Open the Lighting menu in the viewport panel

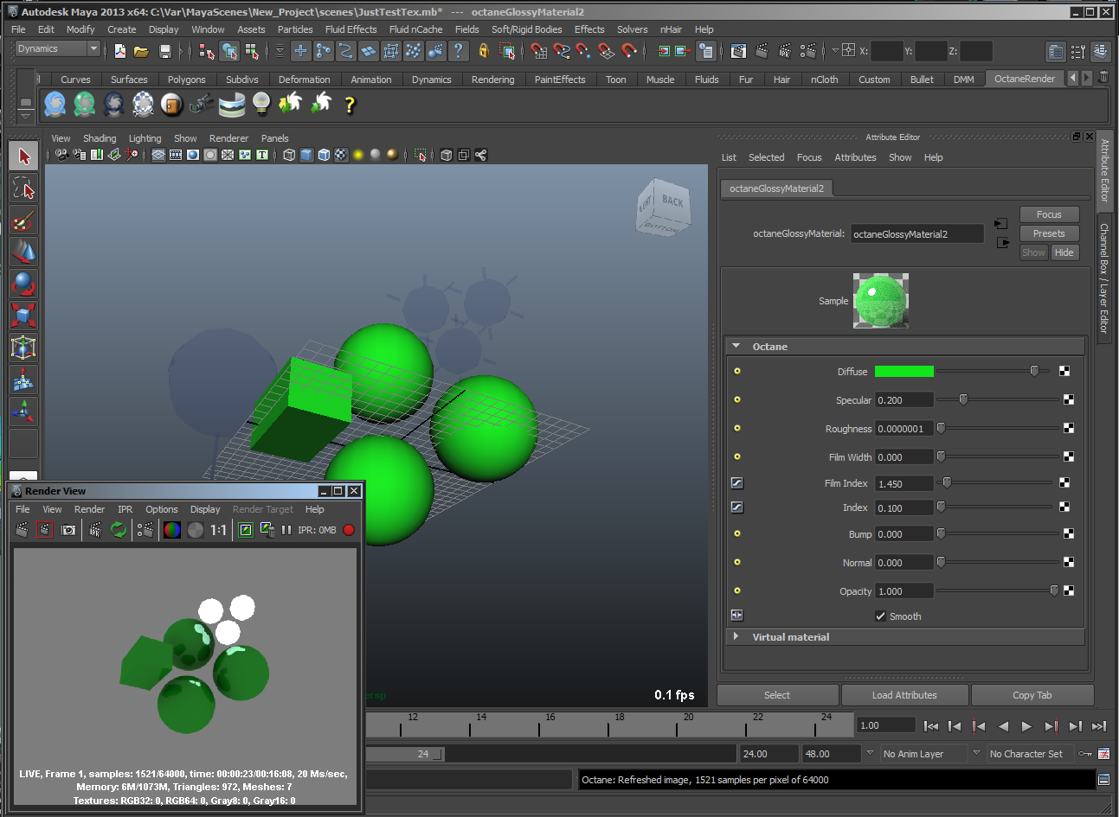point(145,138)
